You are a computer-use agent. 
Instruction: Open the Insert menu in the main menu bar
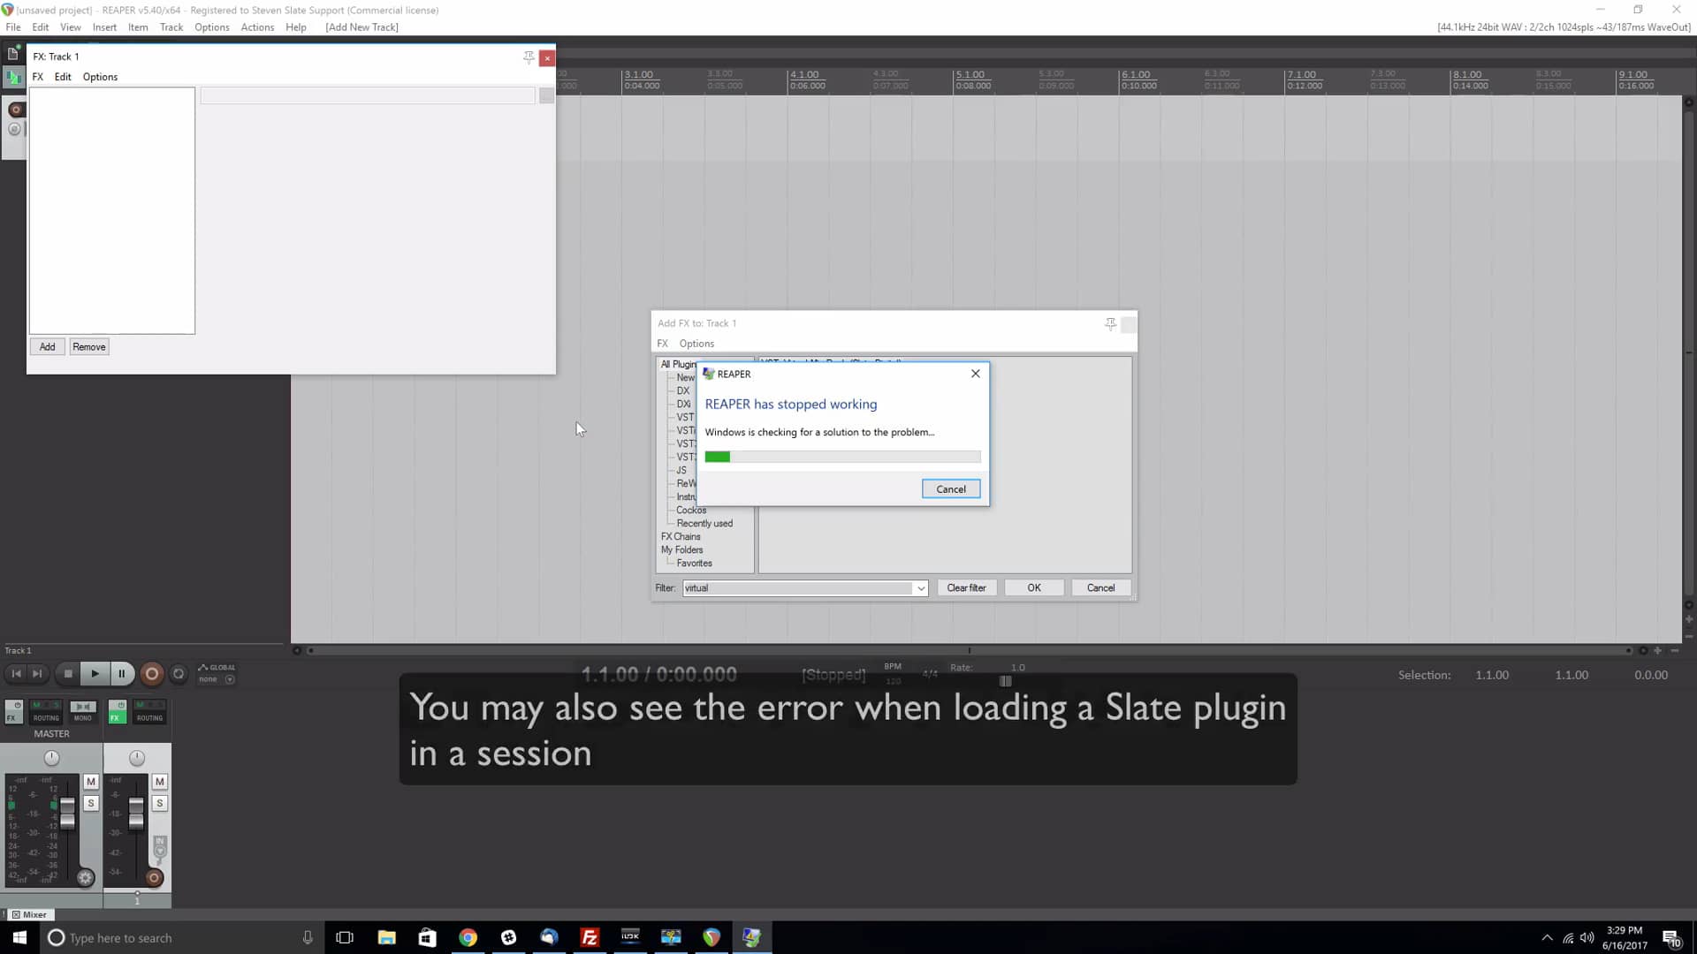tap(104, 26)
